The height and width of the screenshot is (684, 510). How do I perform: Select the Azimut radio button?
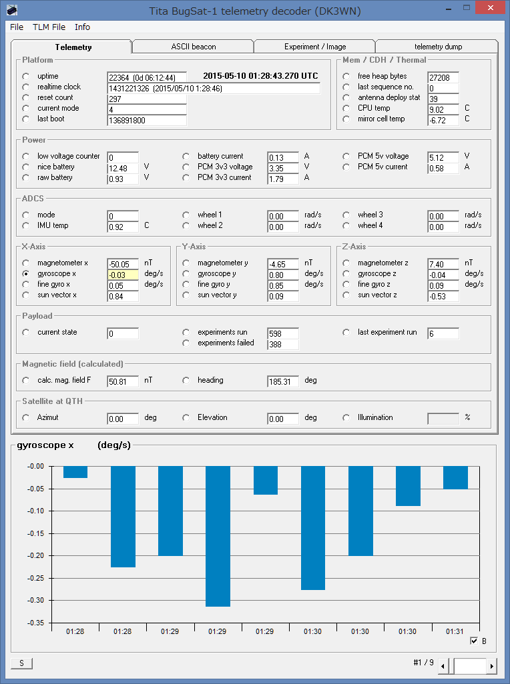click(26, 418)
